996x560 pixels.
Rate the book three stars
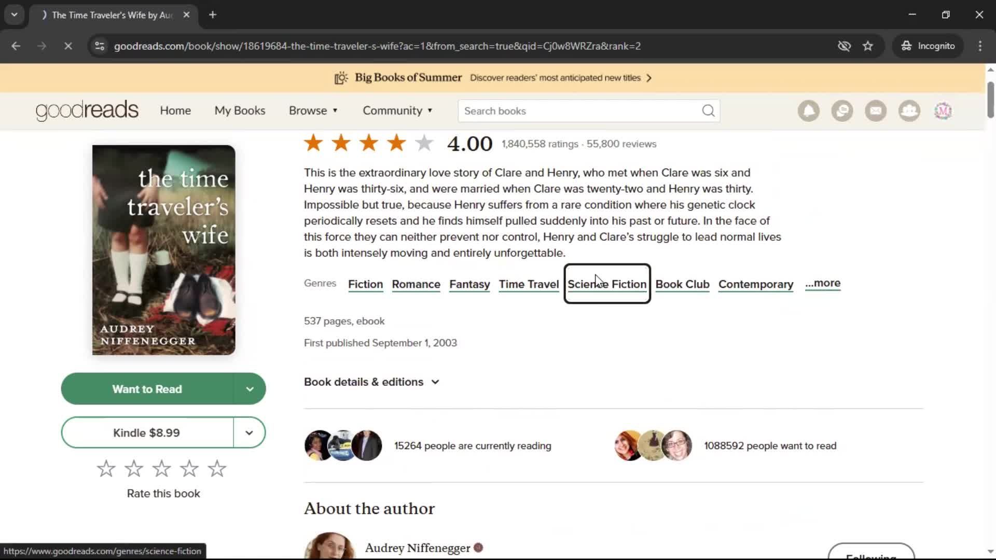click(x=161, y=469)
